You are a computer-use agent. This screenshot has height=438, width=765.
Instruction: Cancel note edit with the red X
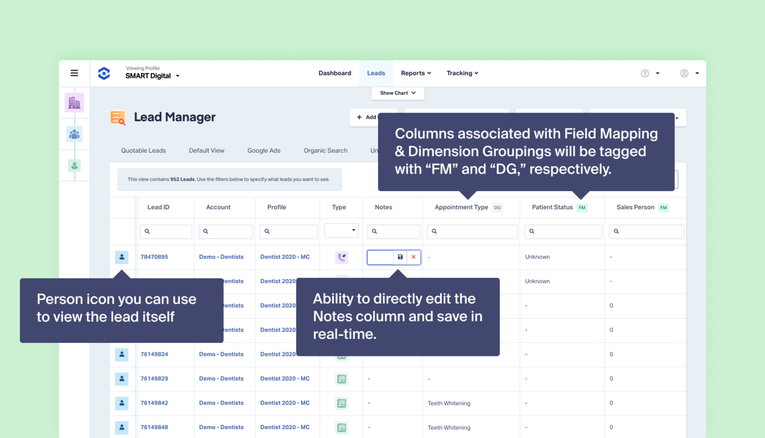pos(414,257)
